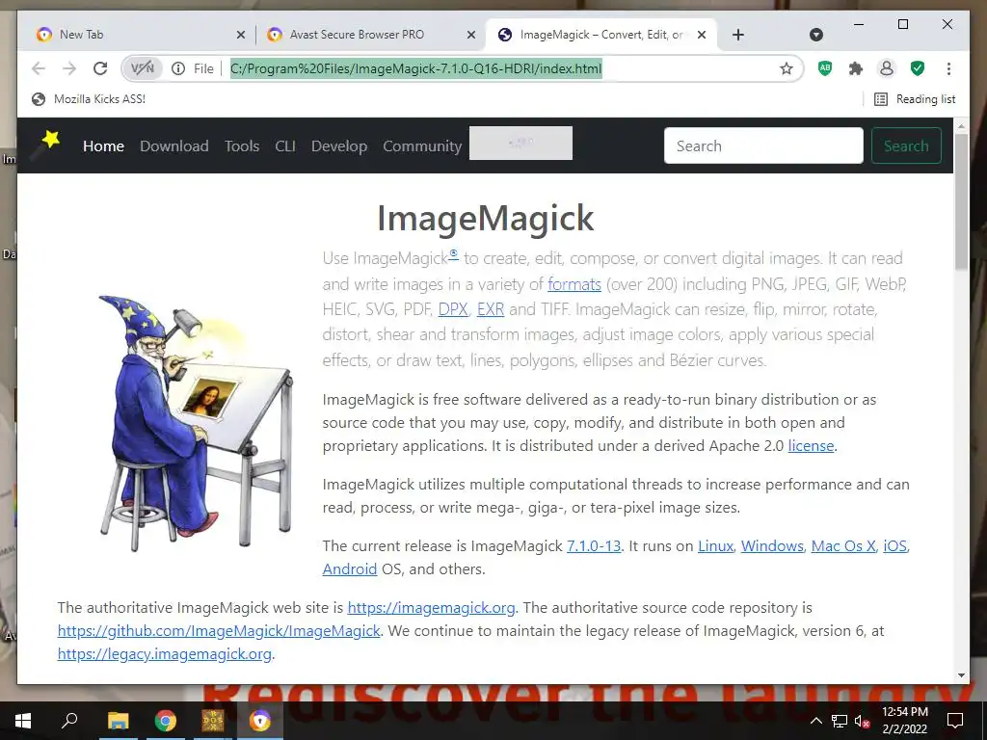The height and width of the screenshot is (740, 987).
Task: Open the https://imagemagick.org link
Action: pyautogui.click(x=431, y=607)
